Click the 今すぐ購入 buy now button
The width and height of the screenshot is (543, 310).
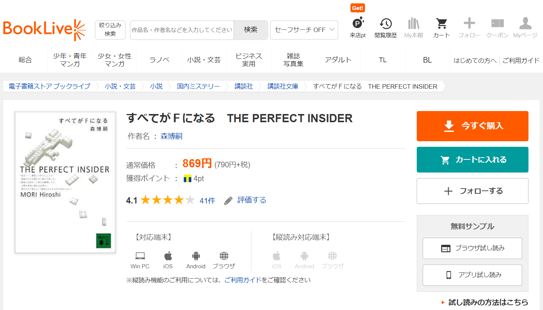(472, 126)
